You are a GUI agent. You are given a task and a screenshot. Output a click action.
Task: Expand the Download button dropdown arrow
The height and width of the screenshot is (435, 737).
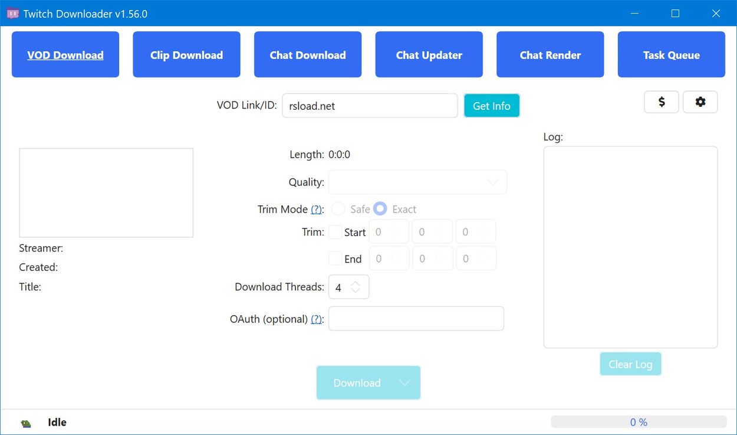click(404, 382)
